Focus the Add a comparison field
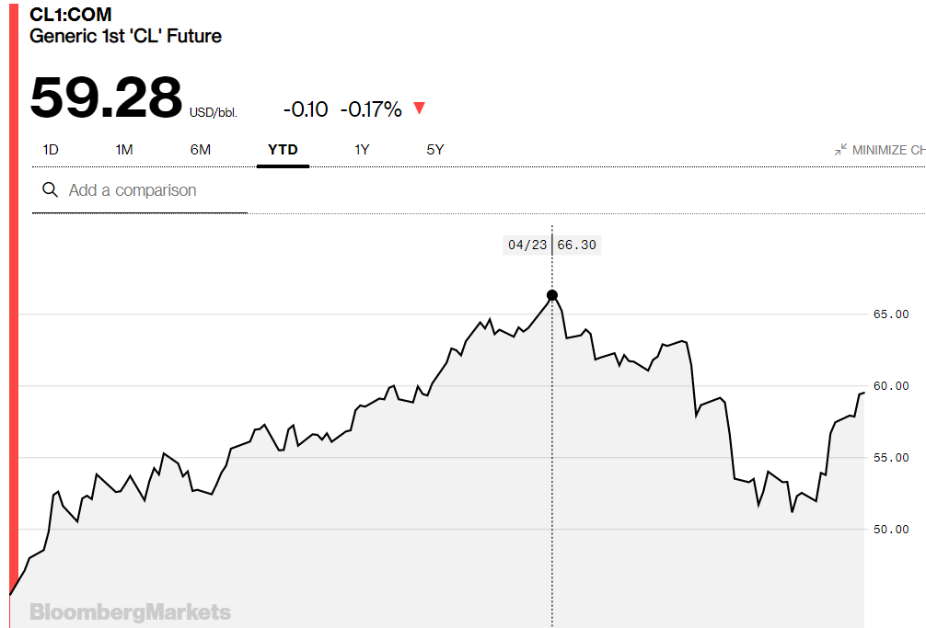The height and width of the screenshot is (628, 926). coord(140,190)
